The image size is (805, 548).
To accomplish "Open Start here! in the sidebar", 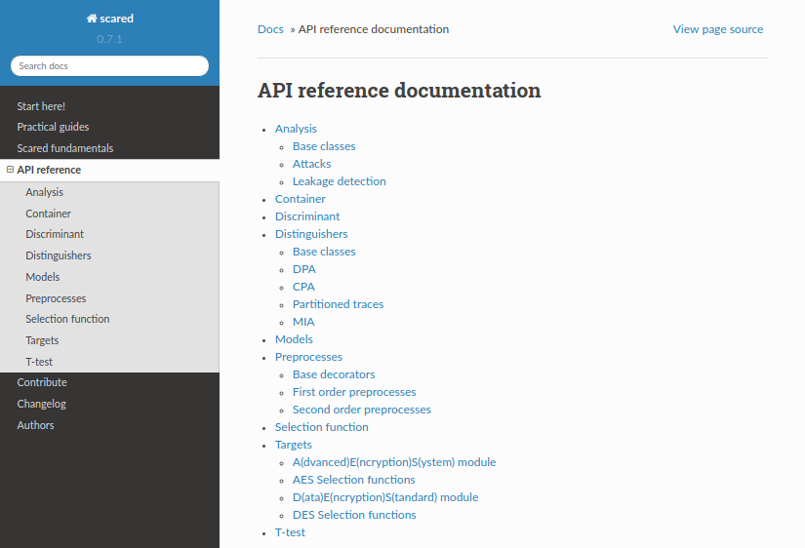I will pos(41,106).
